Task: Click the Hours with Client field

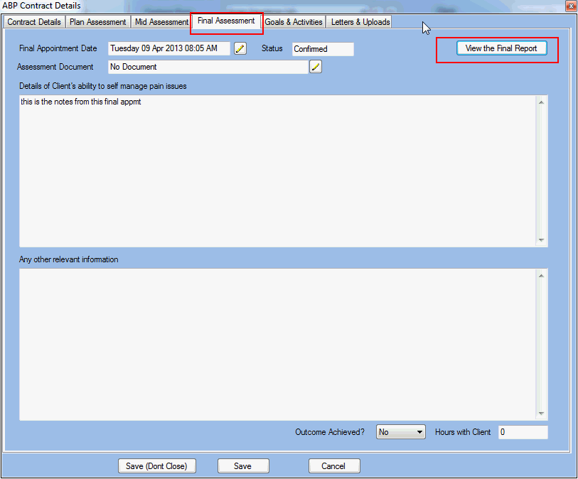Action: click(x=523, y=432)
